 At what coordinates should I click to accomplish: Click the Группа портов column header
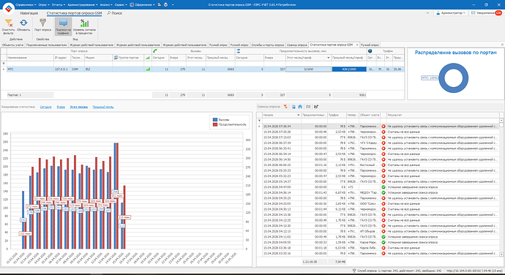pos(128,58)
